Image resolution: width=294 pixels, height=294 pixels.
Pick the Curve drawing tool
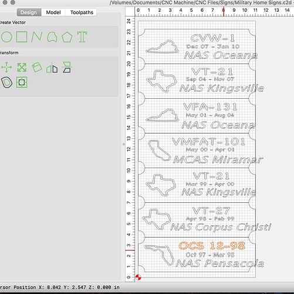tap(52, 37)
